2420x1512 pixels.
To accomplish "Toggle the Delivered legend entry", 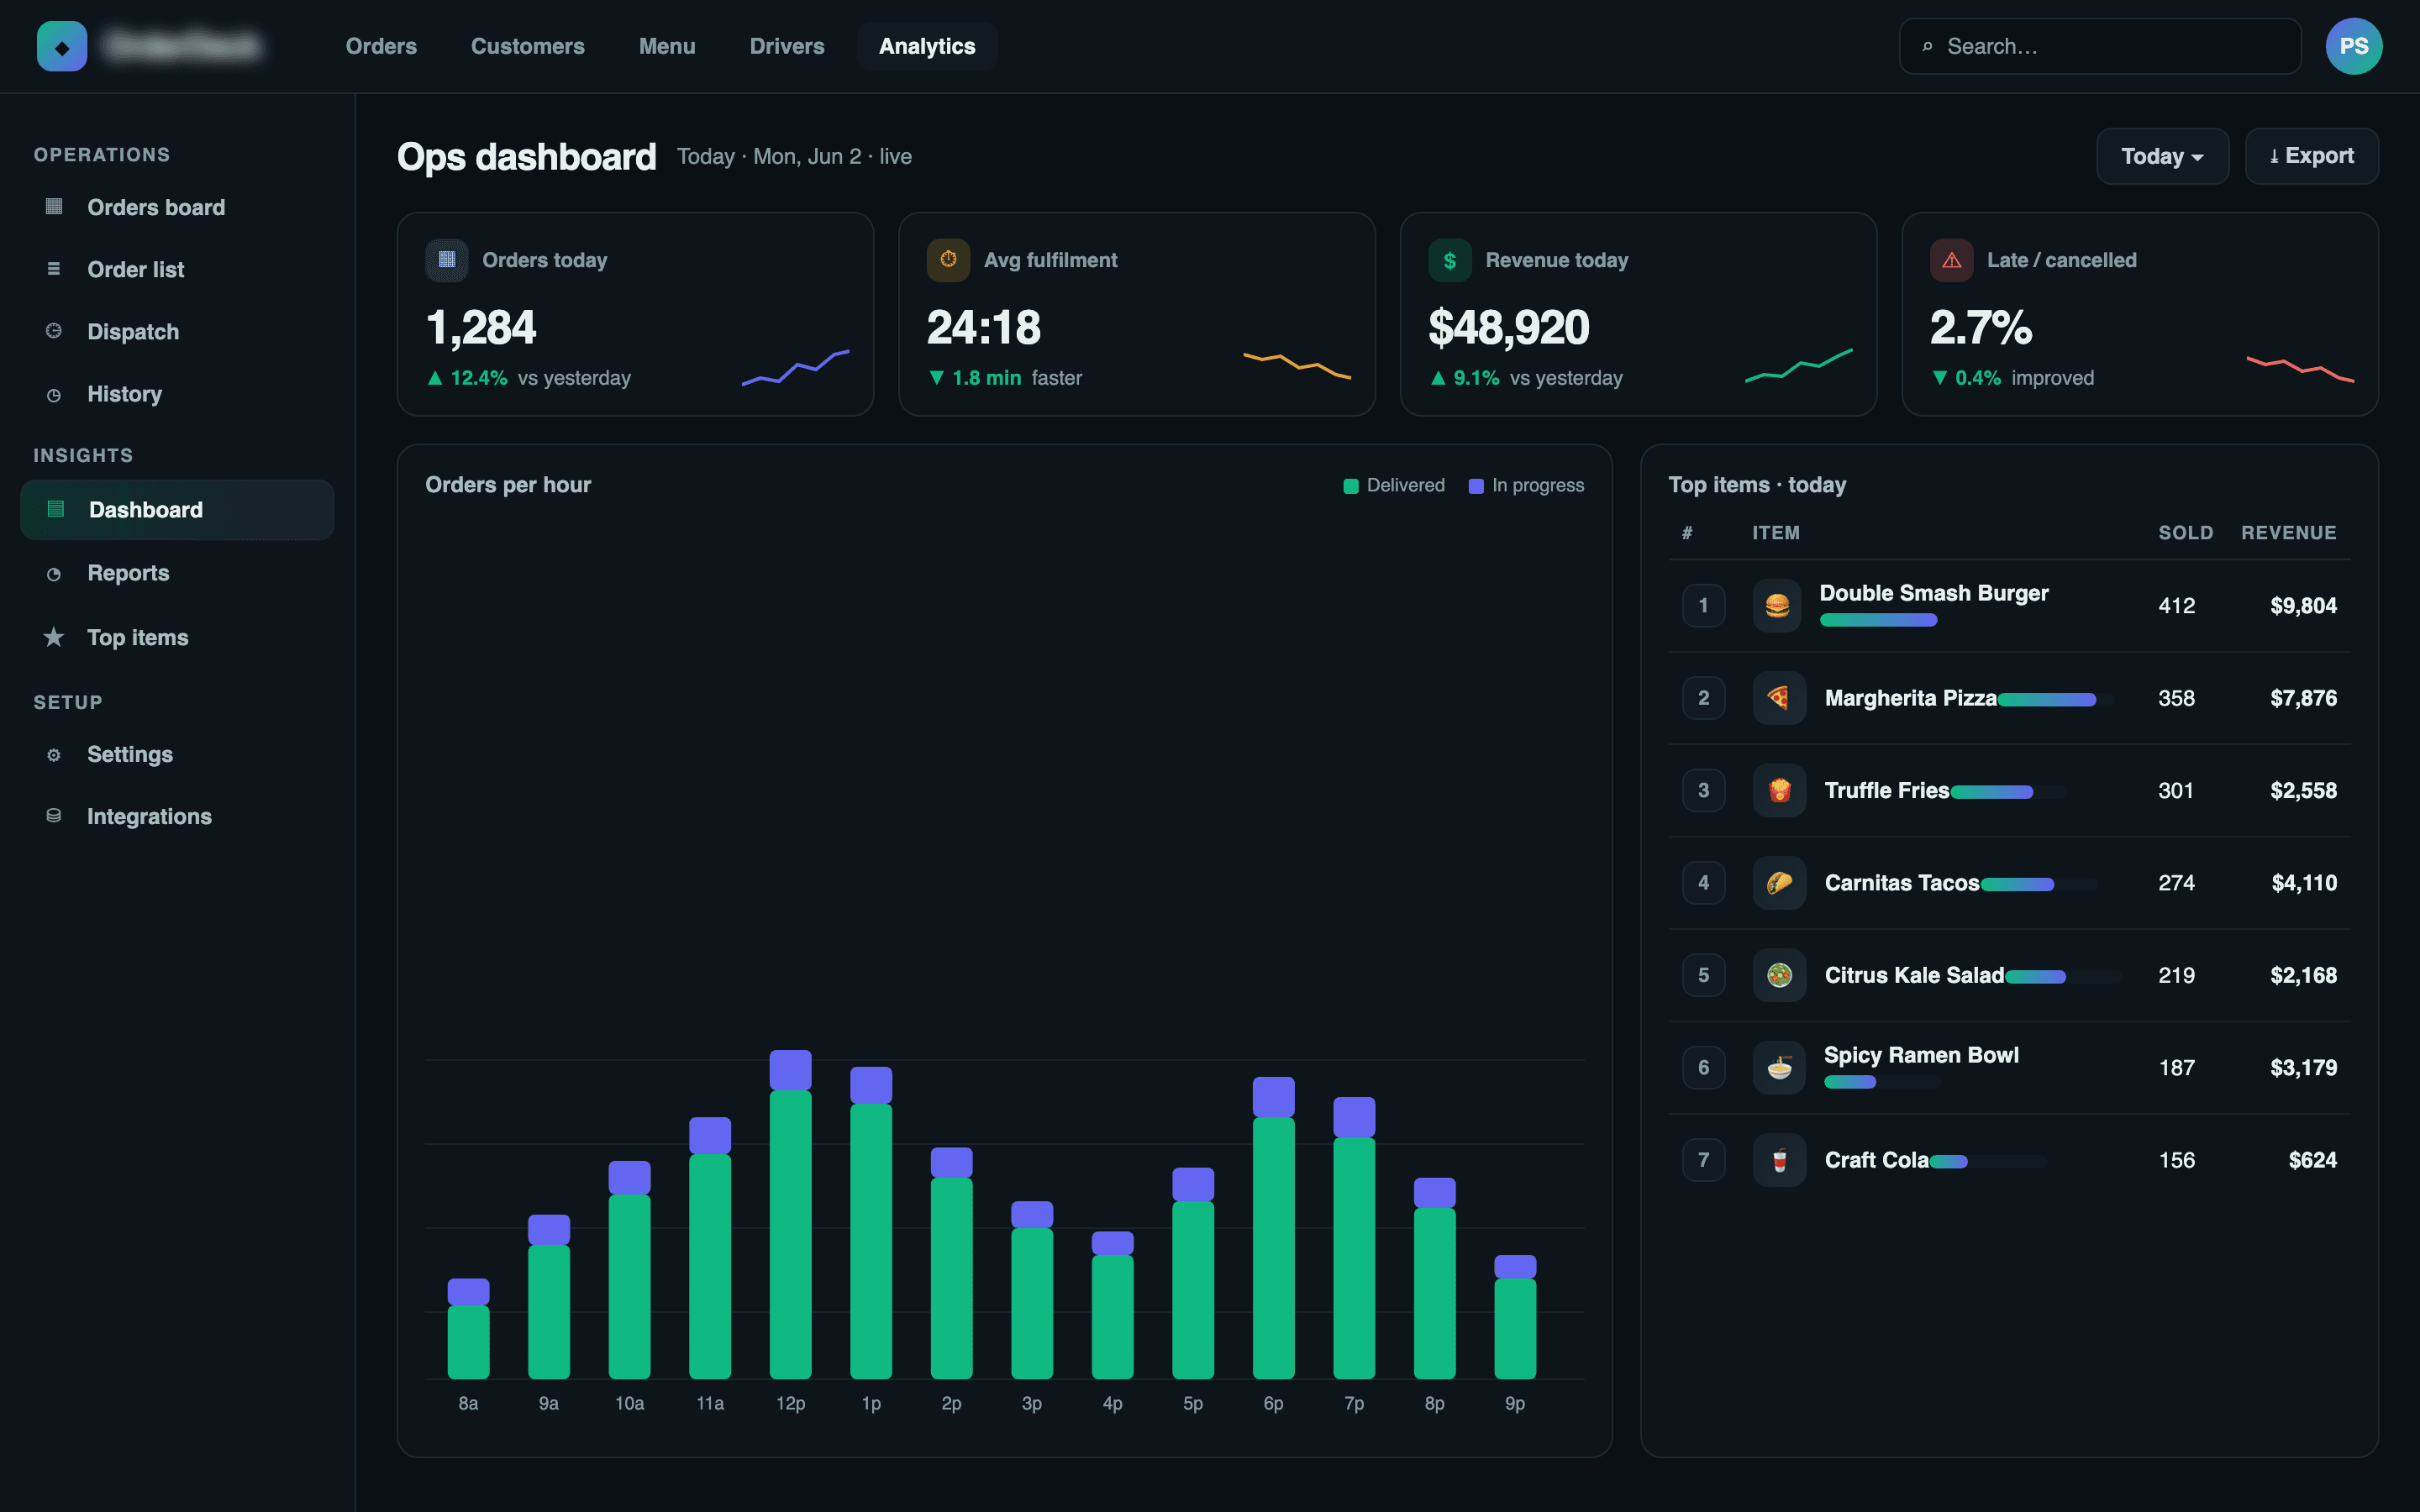I will tap(1394, 485).
